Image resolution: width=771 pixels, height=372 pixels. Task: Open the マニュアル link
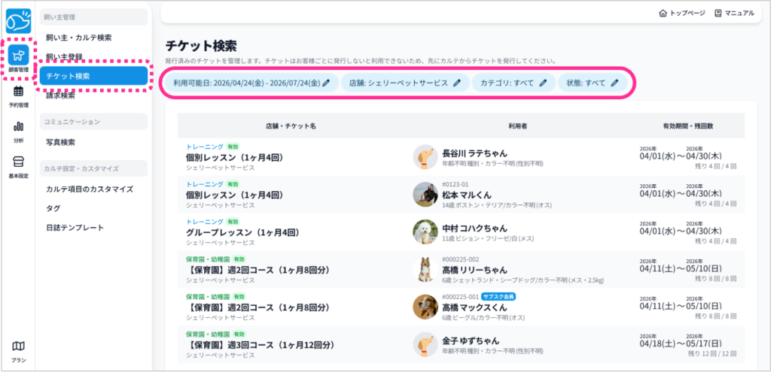(734, 14)
